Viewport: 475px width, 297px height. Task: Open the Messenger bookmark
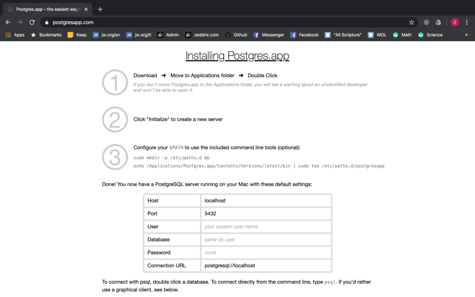[x=269, y=35]
